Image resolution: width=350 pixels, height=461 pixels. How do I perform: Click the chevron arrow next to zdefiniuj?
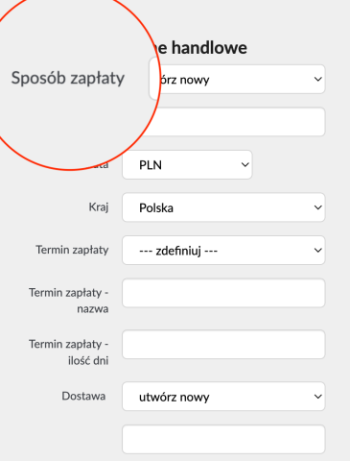(317, 251)
